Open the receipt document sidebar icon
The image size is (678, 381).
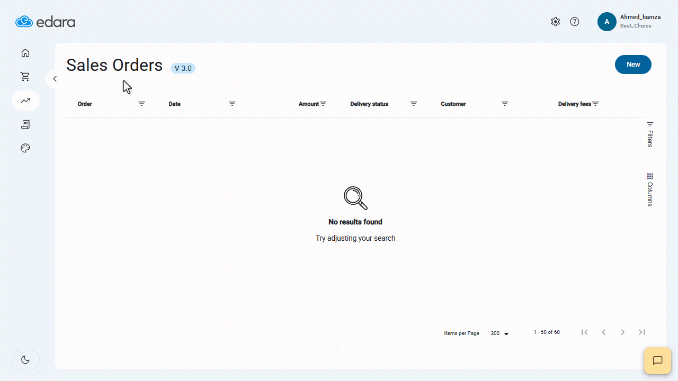coord(25,124)
